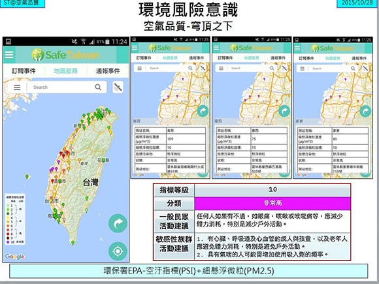Image resolution: width=379 pixels, height=284 pixels.
Task: Open the hamburger menu in the 11:24 phone header
Action: tap(9, 55)
